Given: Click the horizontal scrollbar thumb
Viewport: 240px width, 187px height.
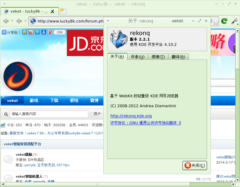Looking at the screenshot, I should pos(97,184).
